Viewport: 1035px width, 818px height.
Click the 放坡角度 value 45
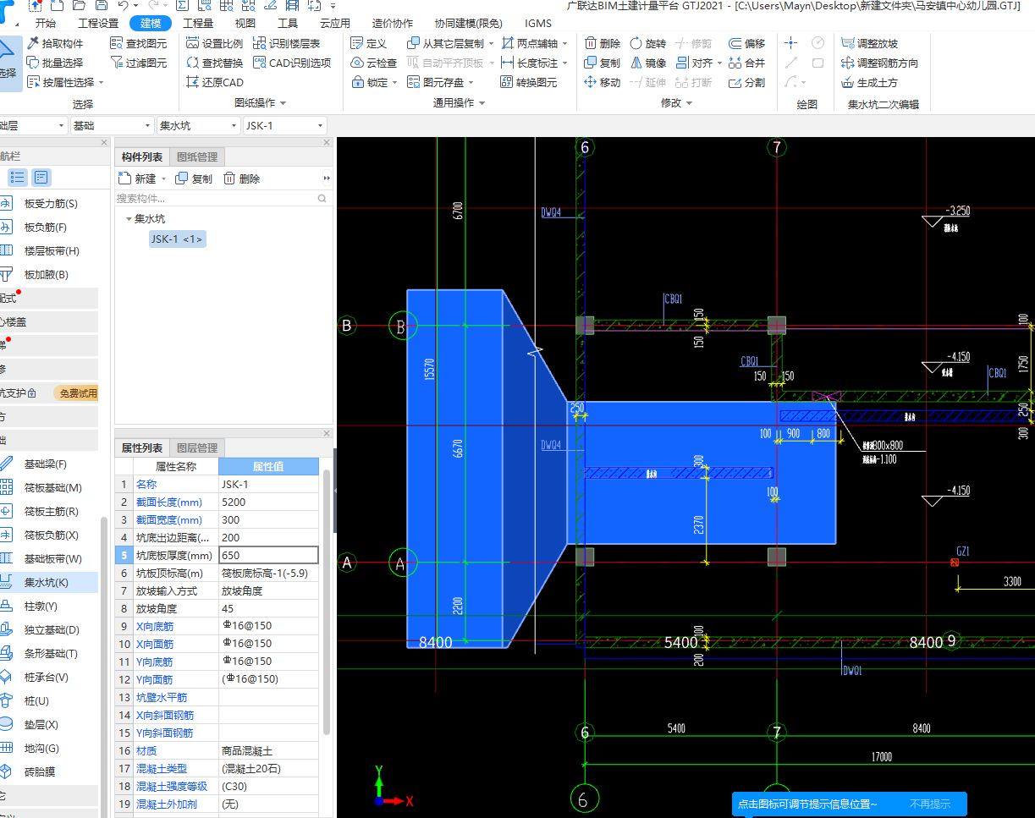pos(268,608)
